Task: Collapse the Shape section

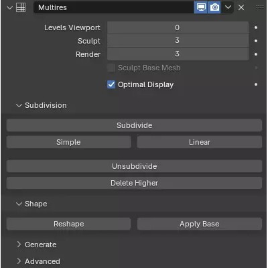Action: coord(19,204)
